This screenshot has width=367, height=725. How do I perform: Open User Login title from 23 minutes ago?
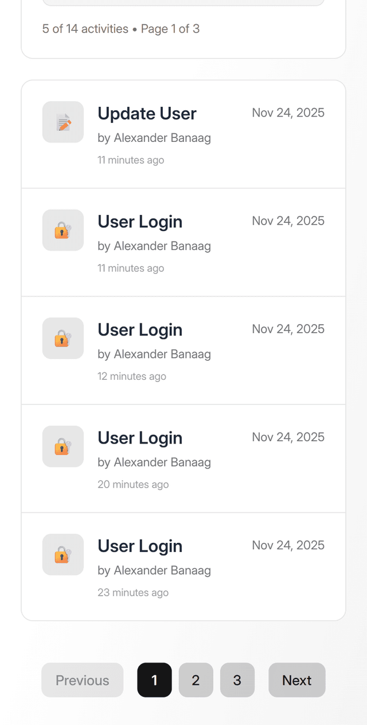click(140, 546)
